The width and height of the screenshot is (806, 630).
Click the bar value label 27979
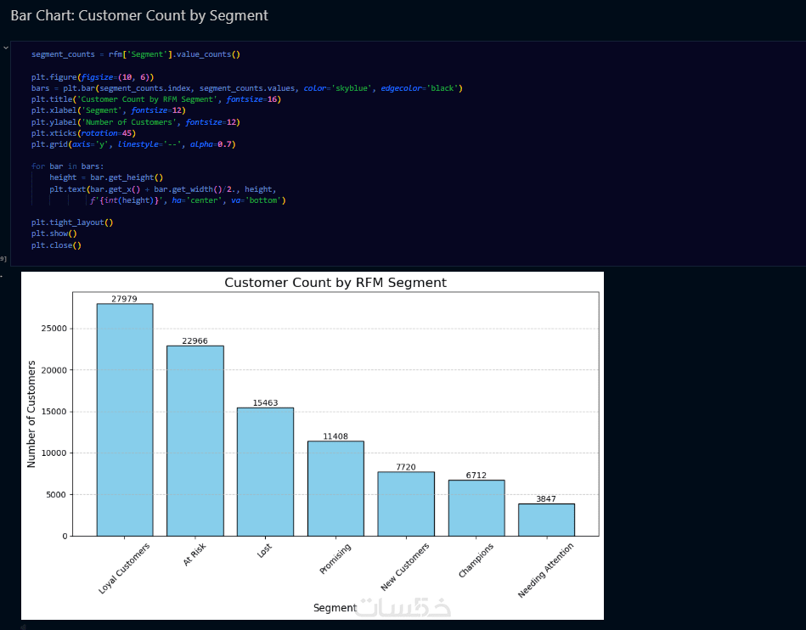coord(124,299)
